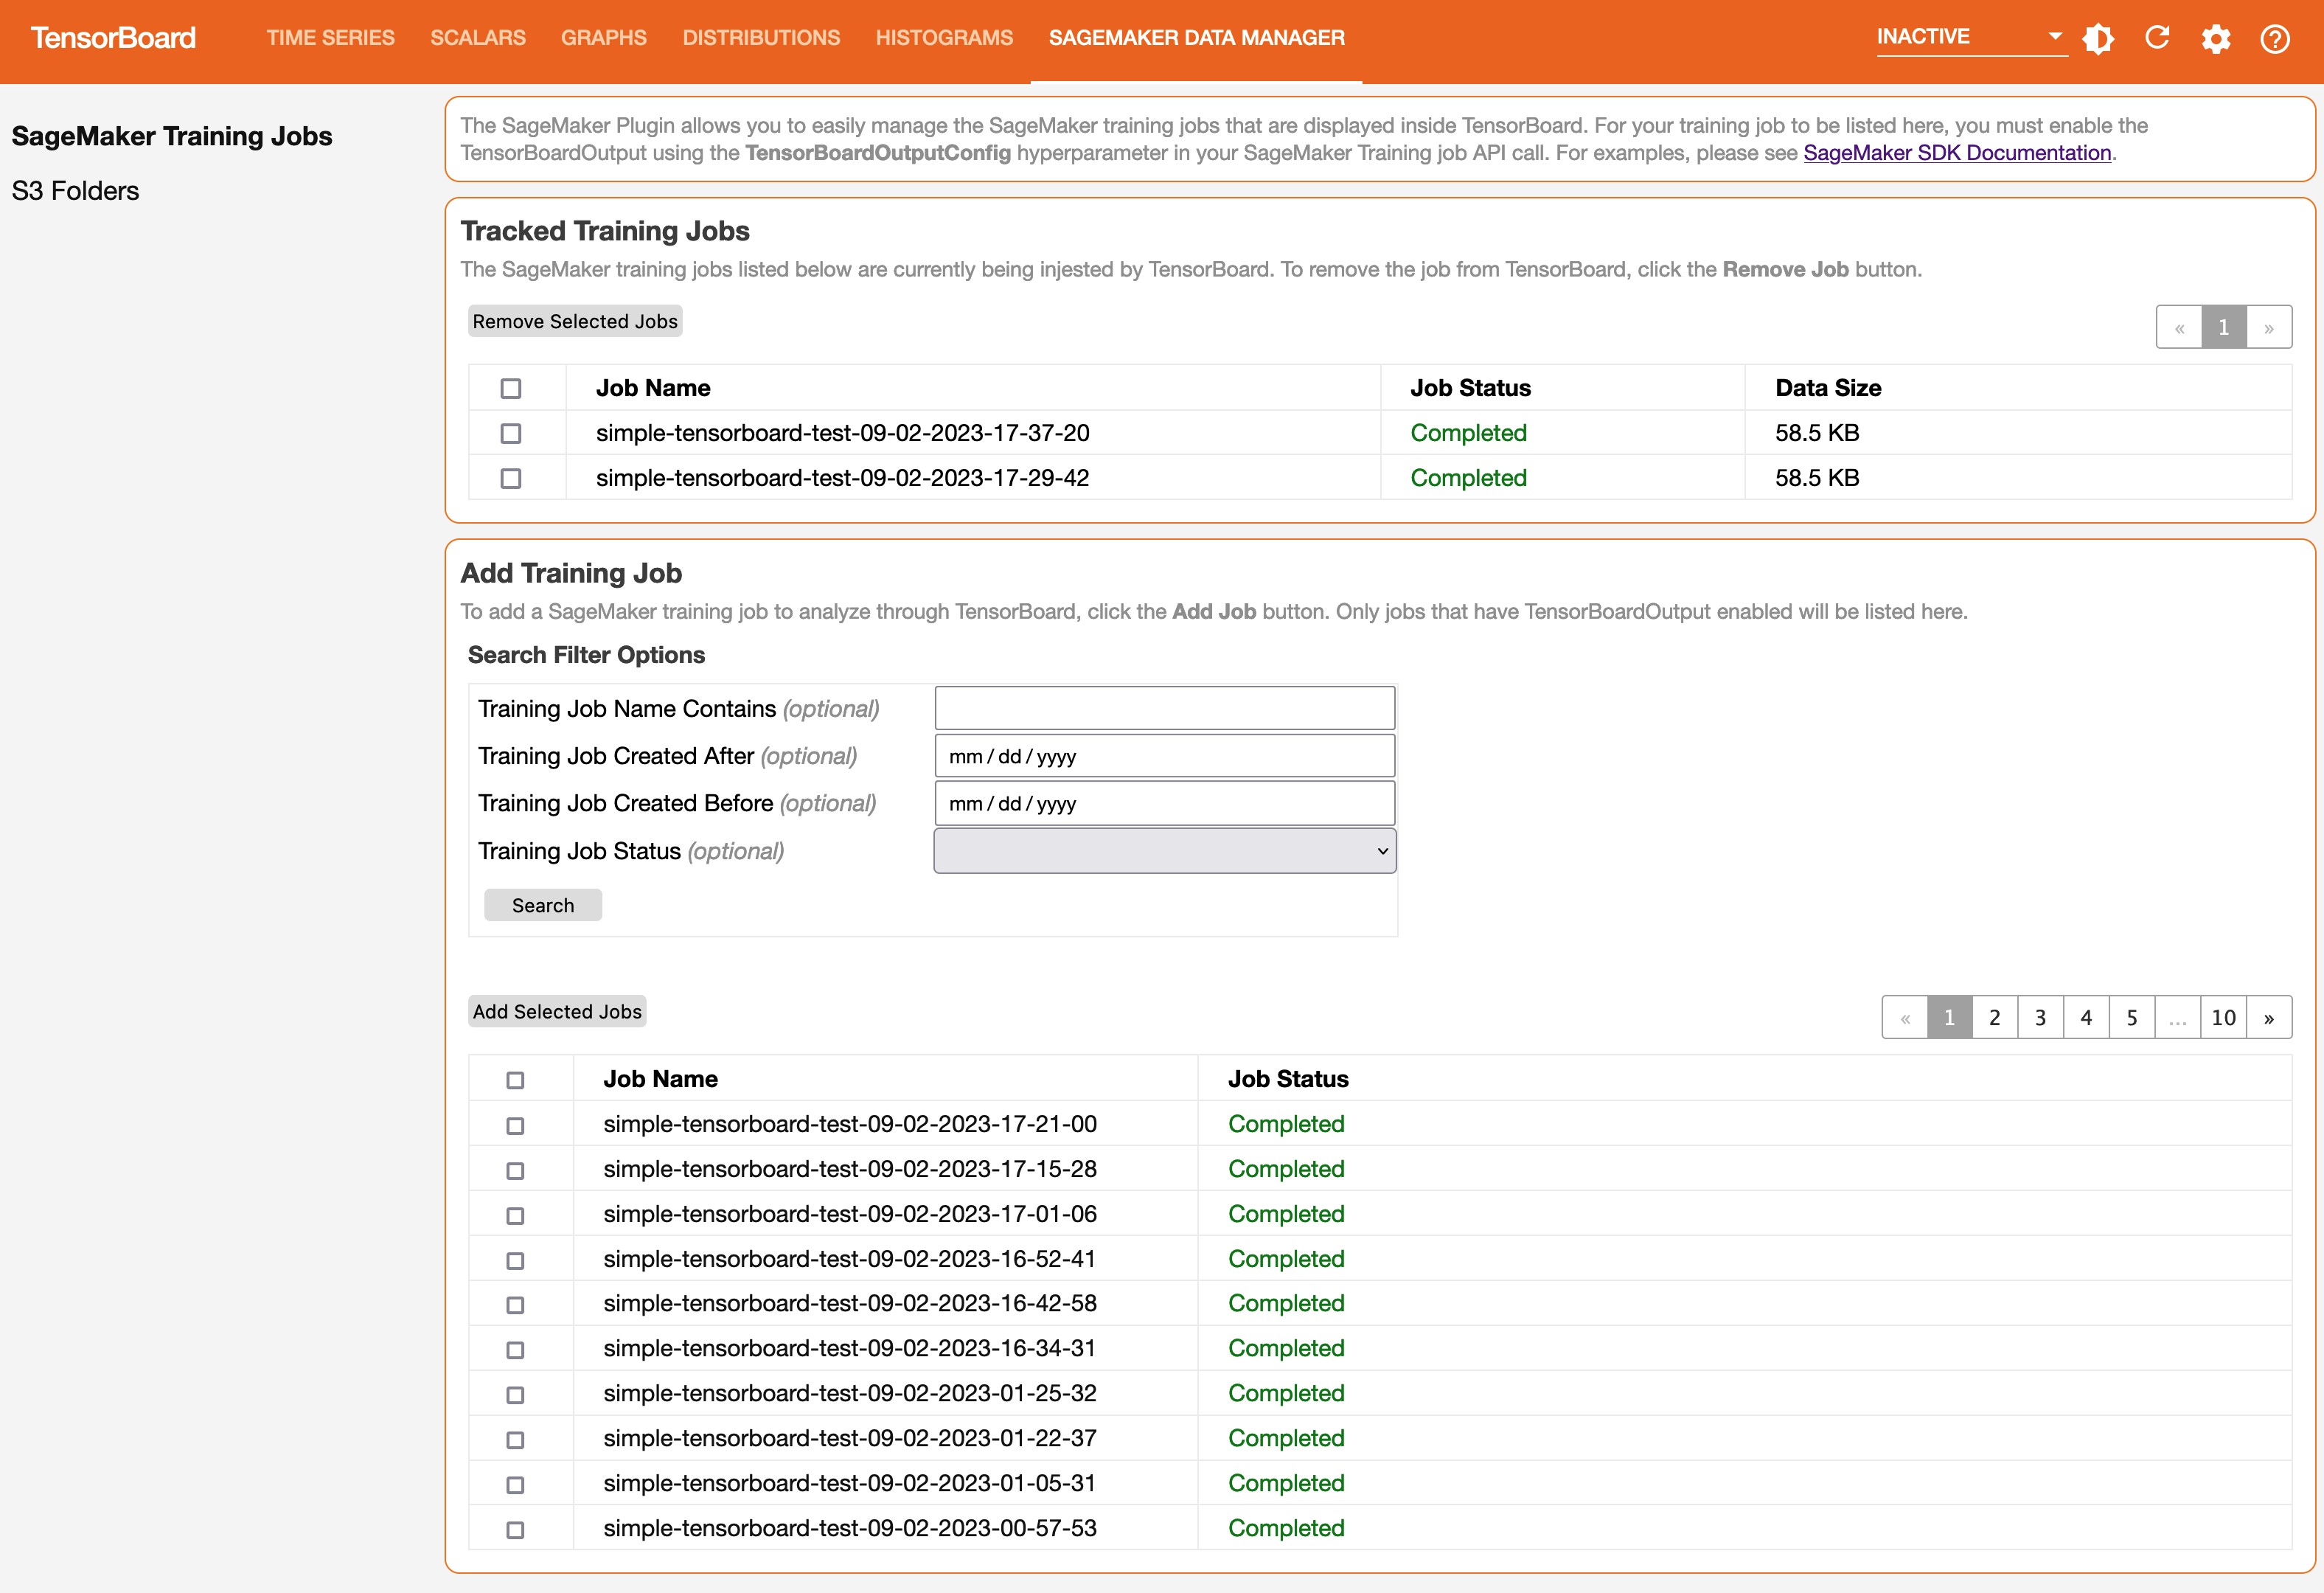The width and height of the screenshot is (2324, 1593).
Task: Click Data Size column header
Action: point(1828,388)
